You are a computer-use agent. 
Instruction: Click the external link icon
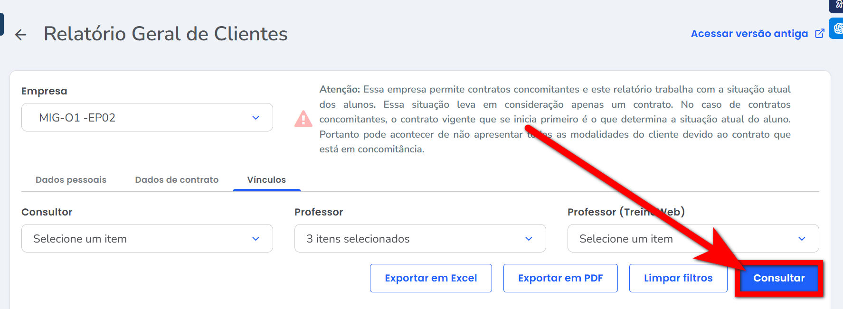[x=819, y=34]
